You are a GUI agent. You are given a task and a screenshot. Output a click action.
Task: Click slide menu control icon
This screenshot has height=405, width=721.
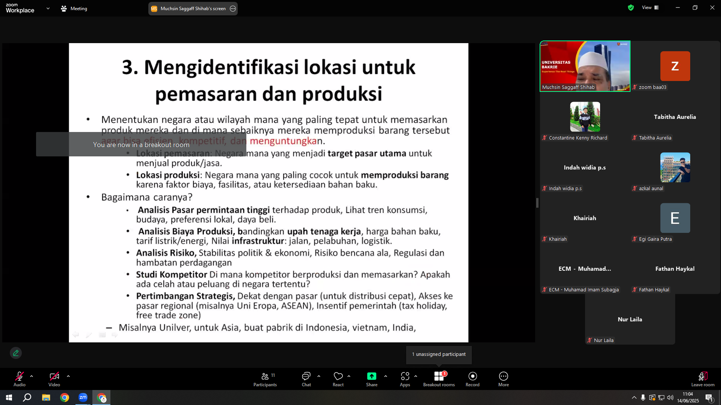click(102, 334)
